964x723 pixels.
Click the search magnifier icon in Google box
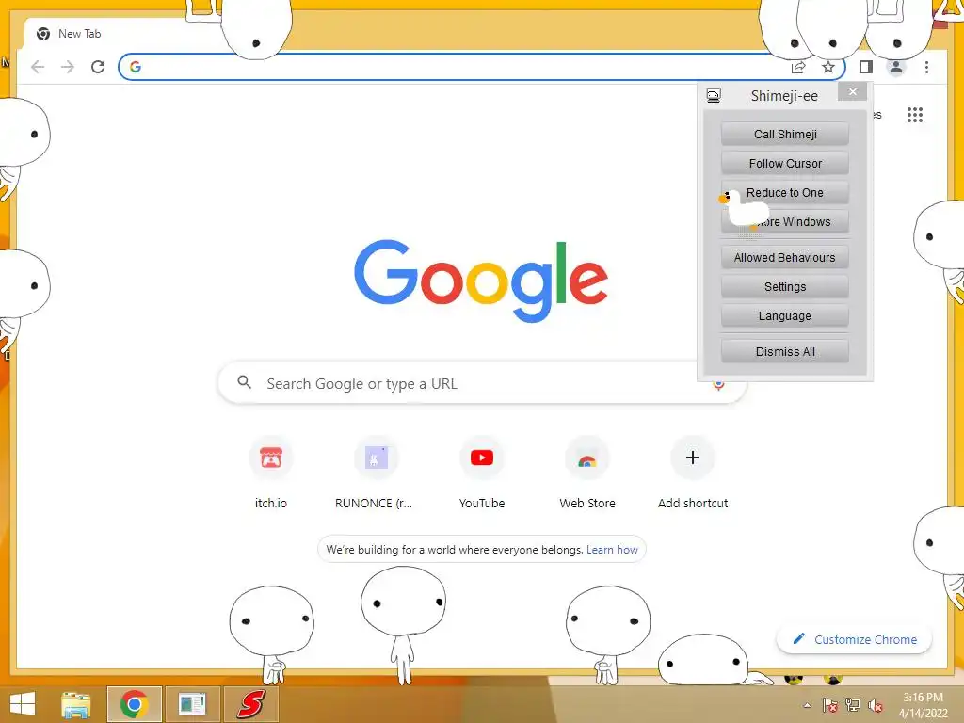tap(244, 382)
